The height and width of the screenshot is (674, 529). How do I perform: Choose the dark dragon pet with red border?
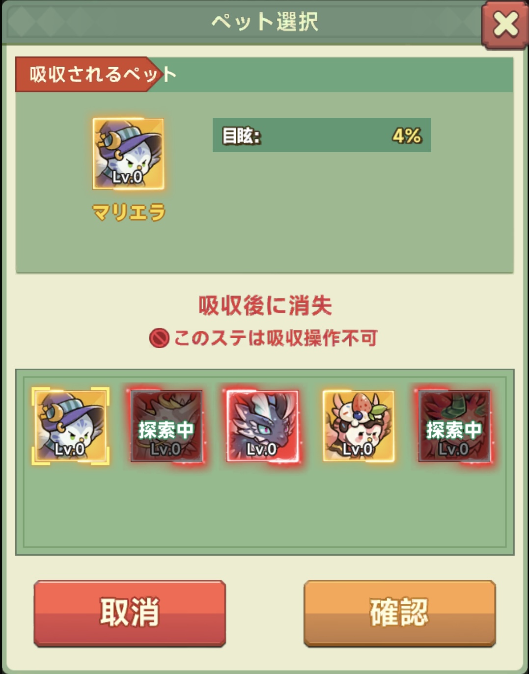pos(262,426)
